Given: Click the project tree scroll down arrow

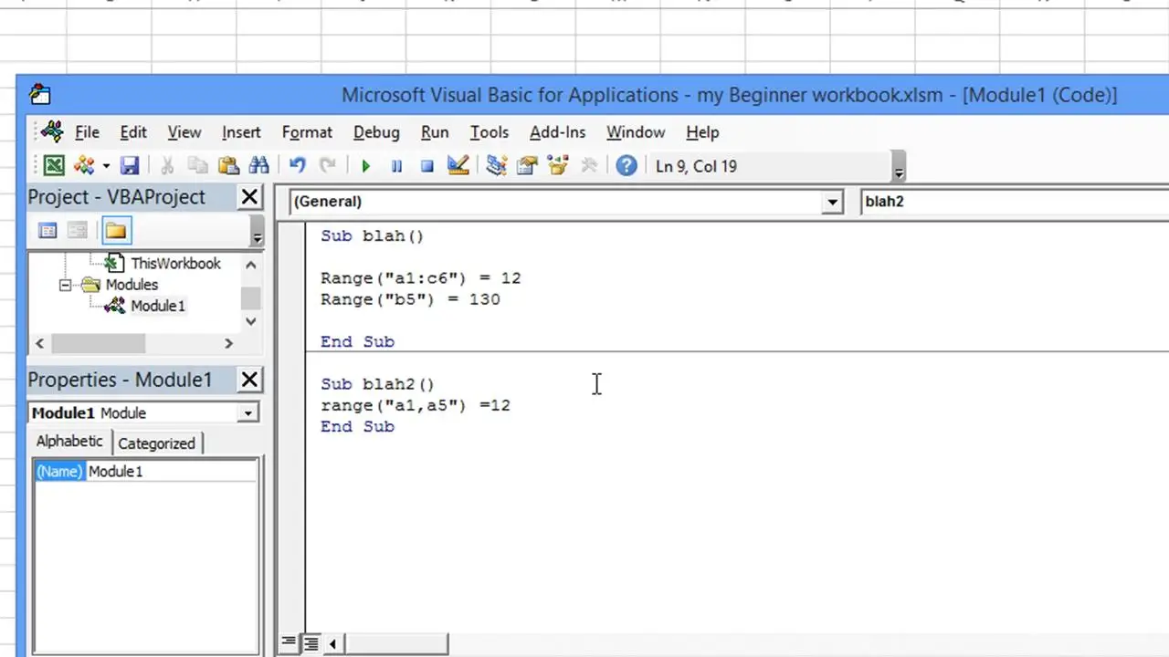Looking at the screenshot, I should pyautogui.click(x=251, y=321).
